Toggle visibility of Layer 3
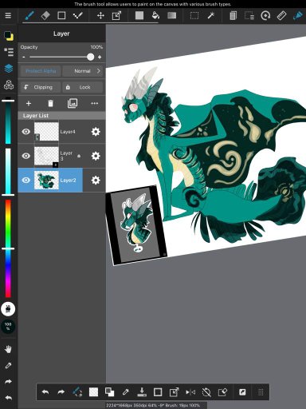306x409 pixels. tap(26, 156)
